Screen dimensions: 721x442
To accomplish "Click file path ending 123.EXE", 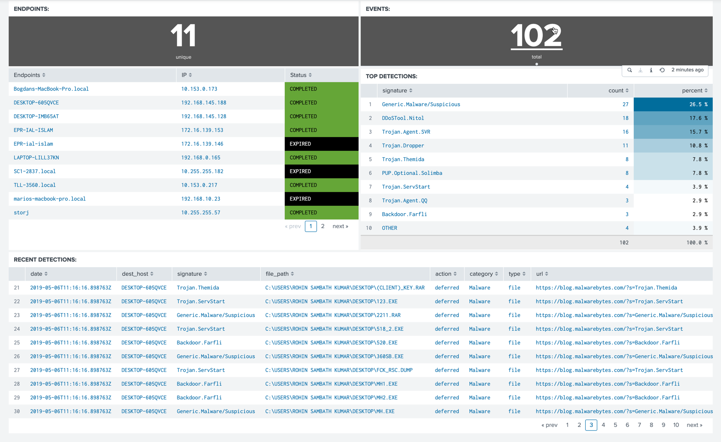I will 331,302.
